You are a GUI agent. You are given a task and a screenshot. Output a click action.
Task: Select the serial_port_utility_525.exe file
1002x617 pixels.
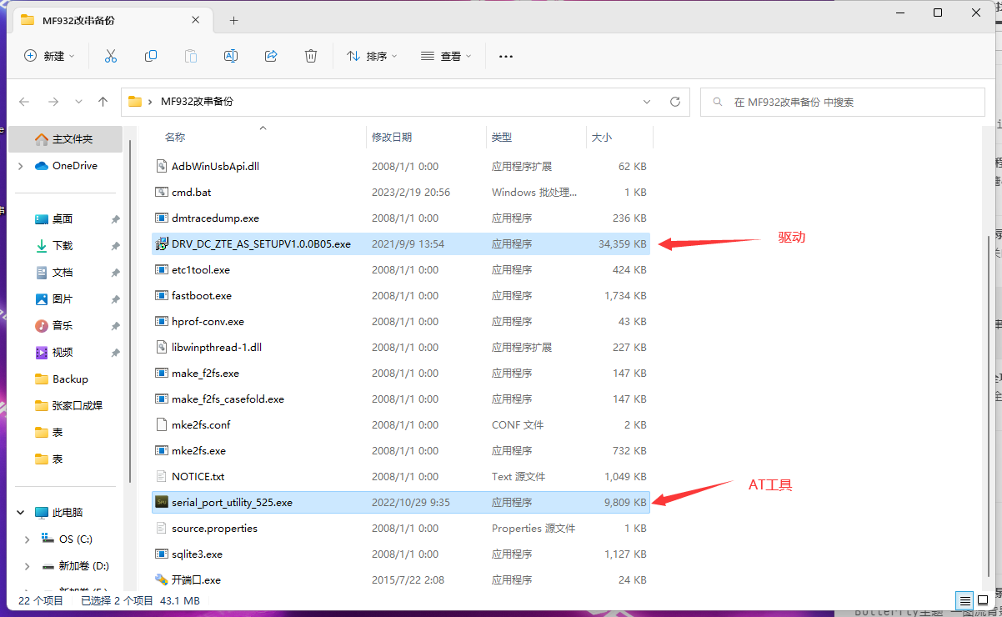click(232, 503)
